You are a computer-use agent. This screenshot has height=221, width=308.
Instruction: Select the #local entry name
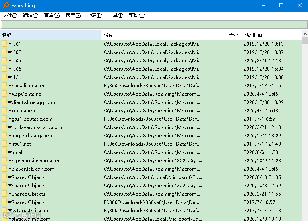click(15, 152)
